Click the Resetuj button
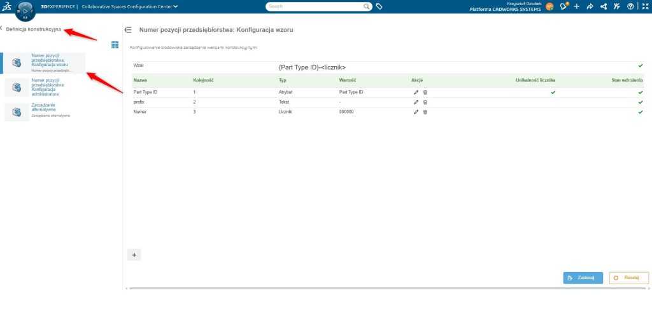This screenshot has width=652, height=309. [x=628, y=278]
